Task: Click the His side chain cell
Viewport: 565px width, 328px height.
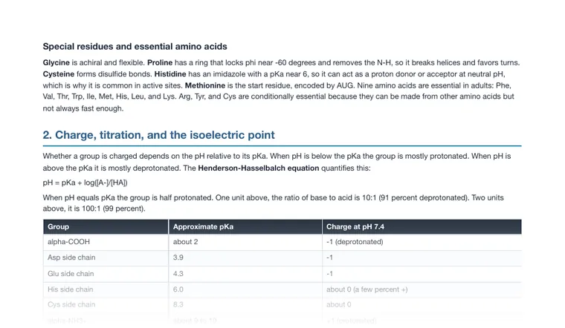Action: click(106, 289)
